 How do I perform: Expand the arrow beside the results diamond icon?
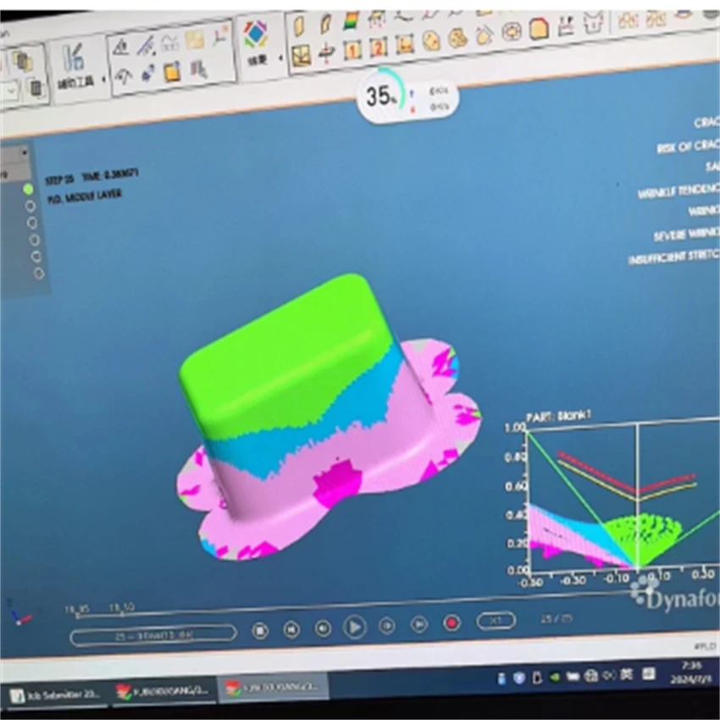click(x=280, y=58)
